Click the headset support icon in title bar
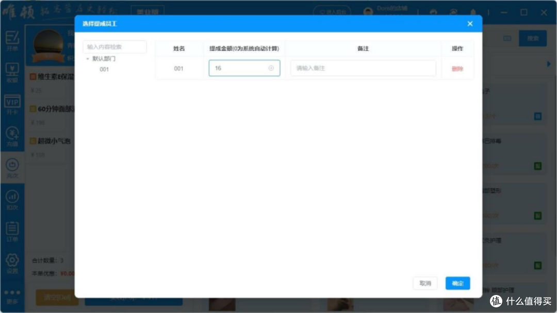557x313 pixels. pos(433,12)
